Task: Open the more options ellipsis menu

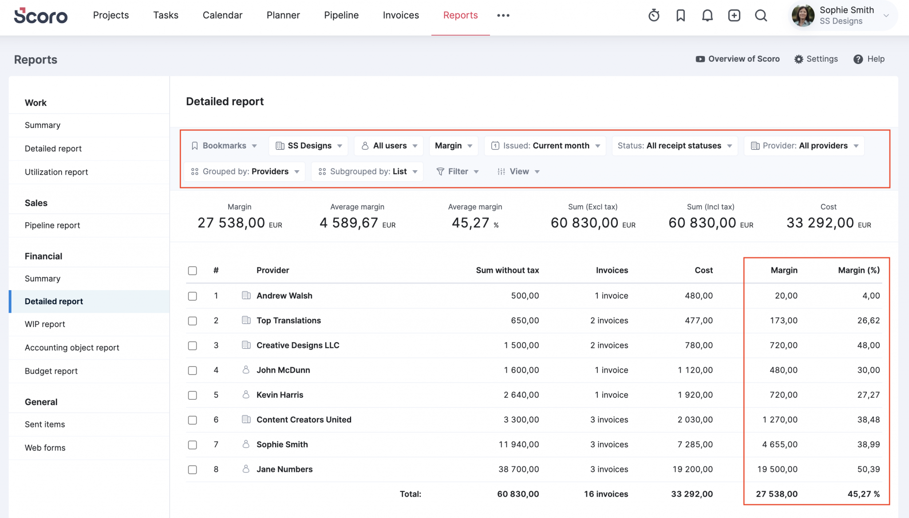Action: tap(503, 15)
